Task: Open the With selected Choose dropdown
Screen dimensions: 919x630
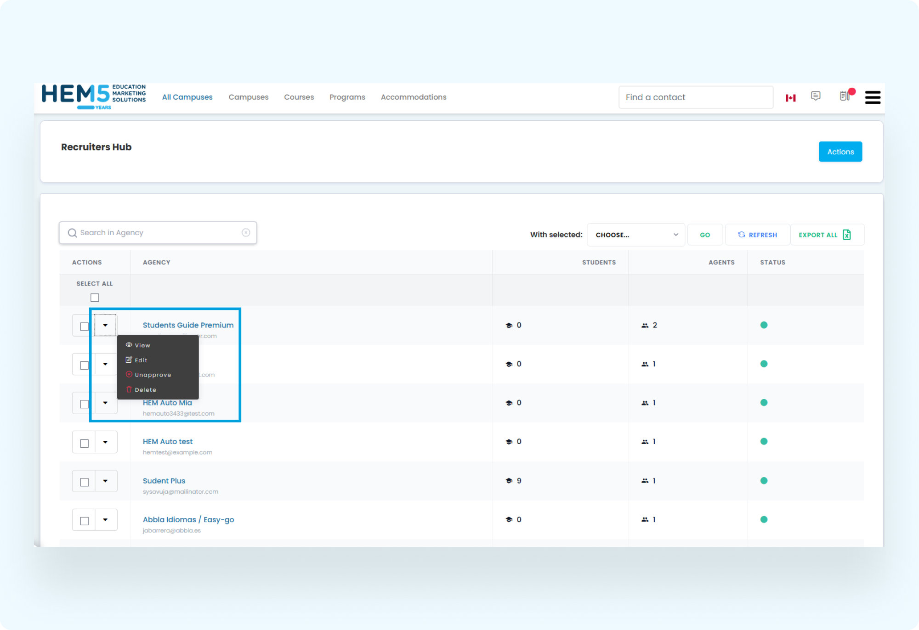Action: (636, 235)
